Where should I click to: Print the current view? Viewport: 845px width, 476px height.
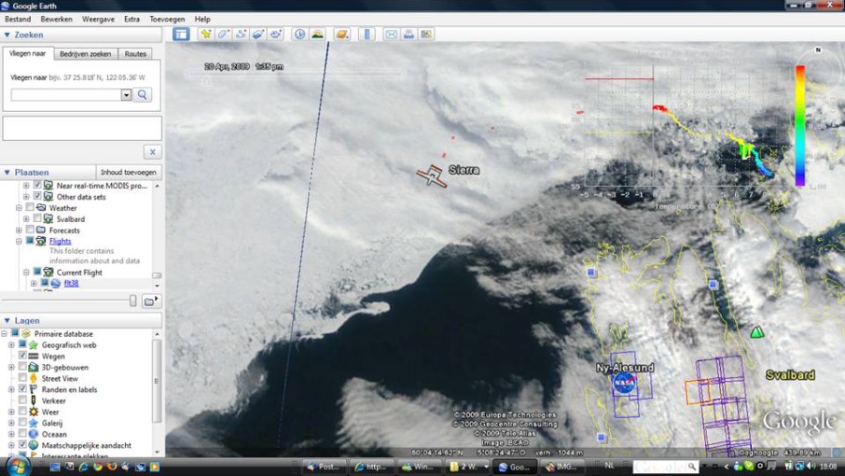pyautogui.click(x=409, y=34)
